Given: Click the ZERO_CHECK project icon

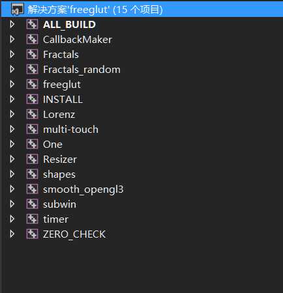Looking at the screenshot, I should [x=33, y=234].
